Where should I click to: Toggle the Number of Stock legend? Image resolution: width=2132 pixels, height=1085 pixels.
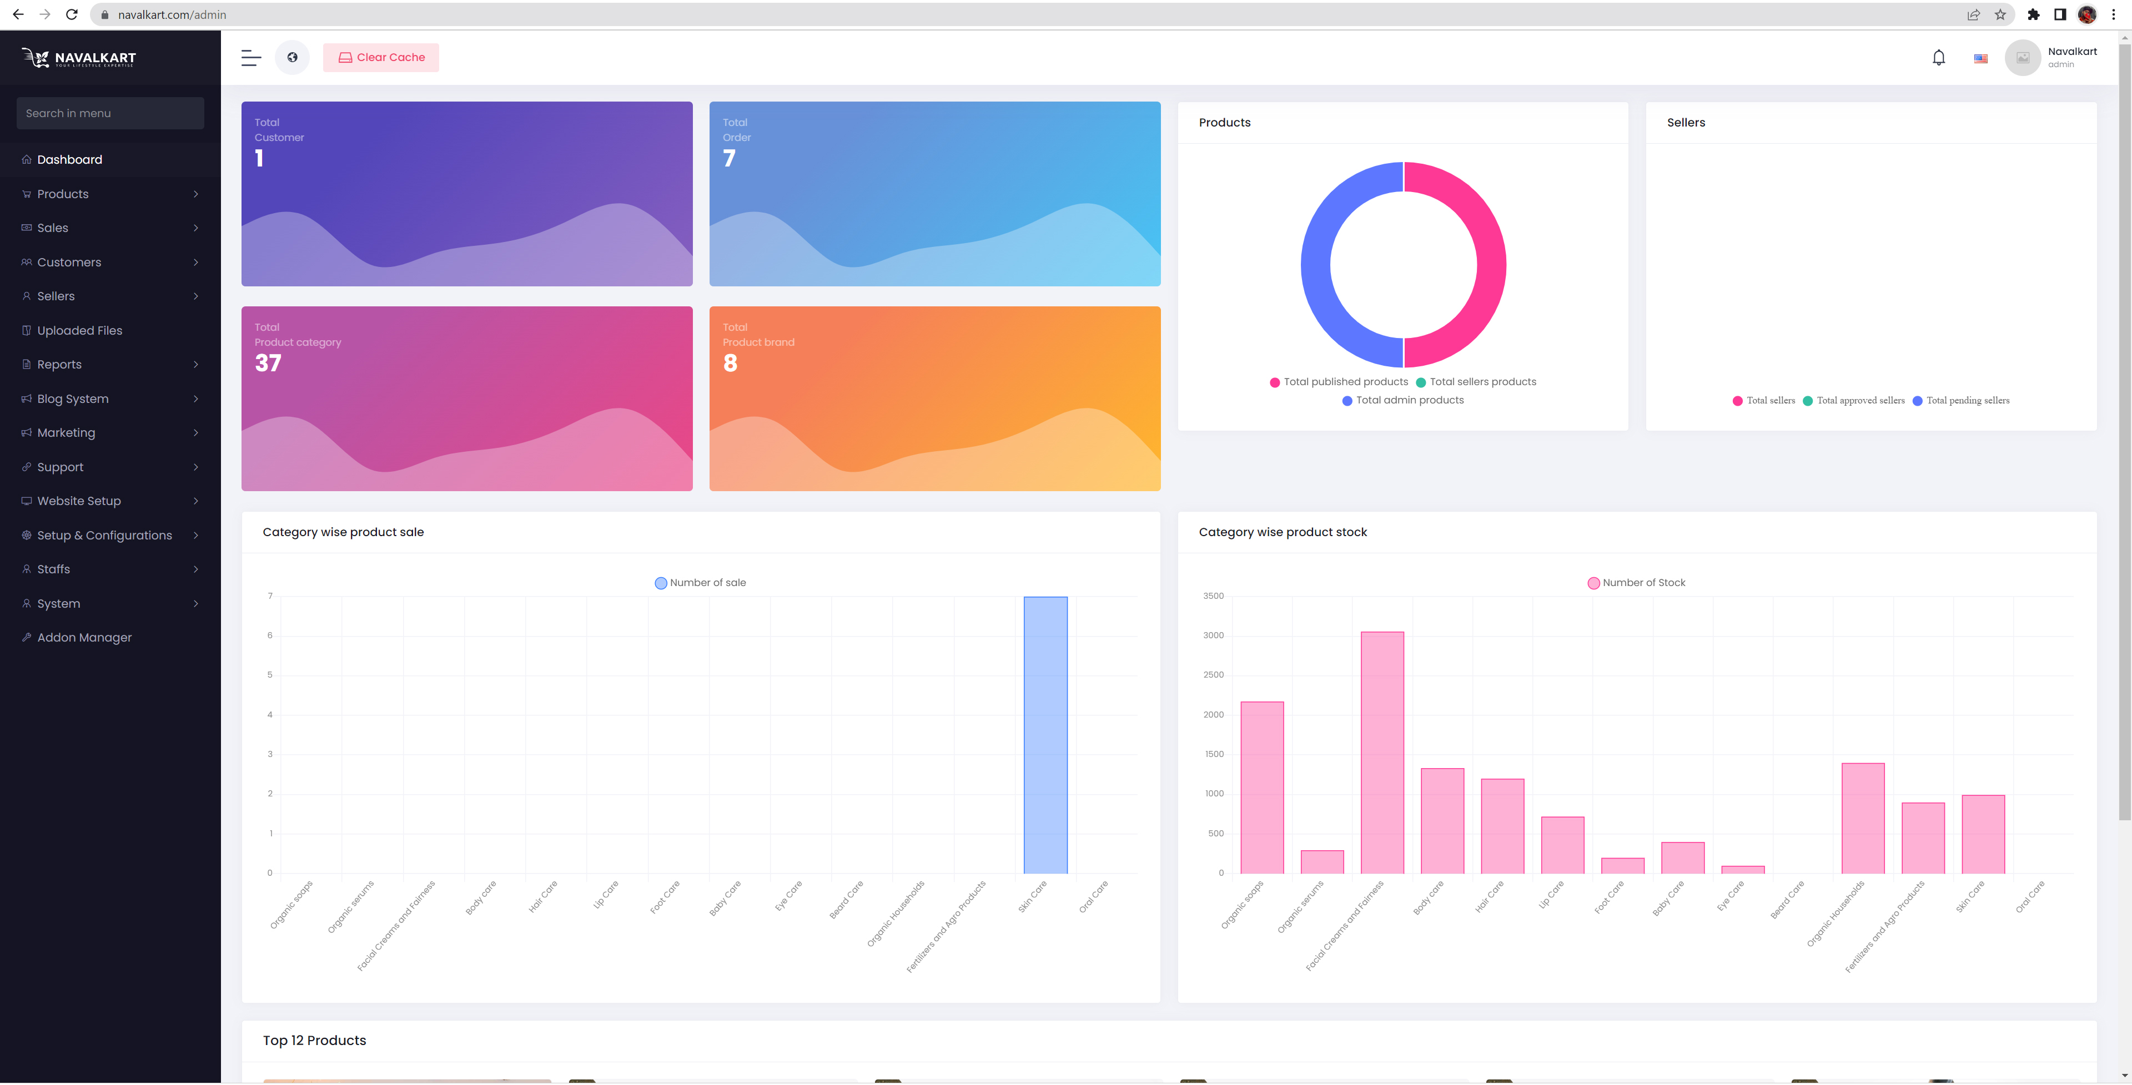(x=1636, y=583)
